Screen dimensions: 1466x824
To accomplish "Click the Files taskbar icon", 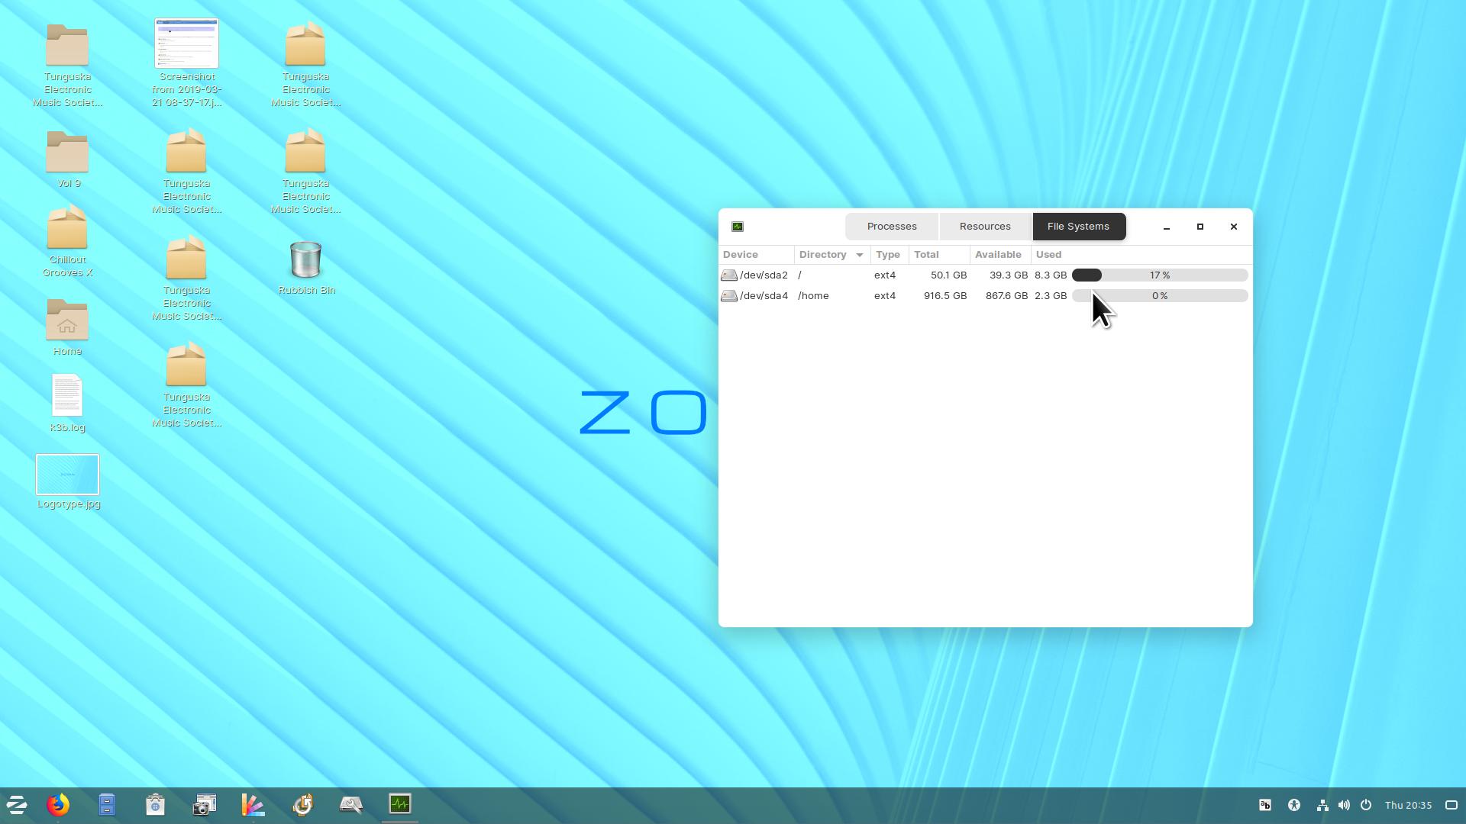I will (x=107, y=805).
